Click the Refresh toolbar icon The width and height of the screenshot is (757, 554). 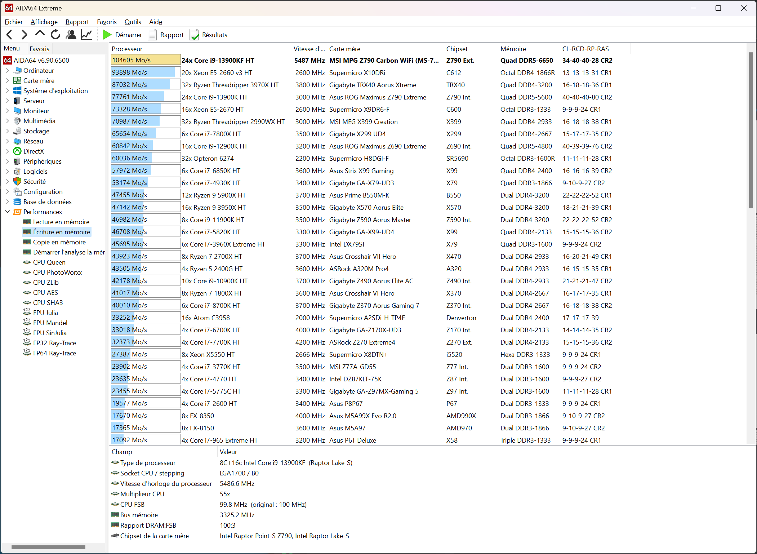(55, 35)
